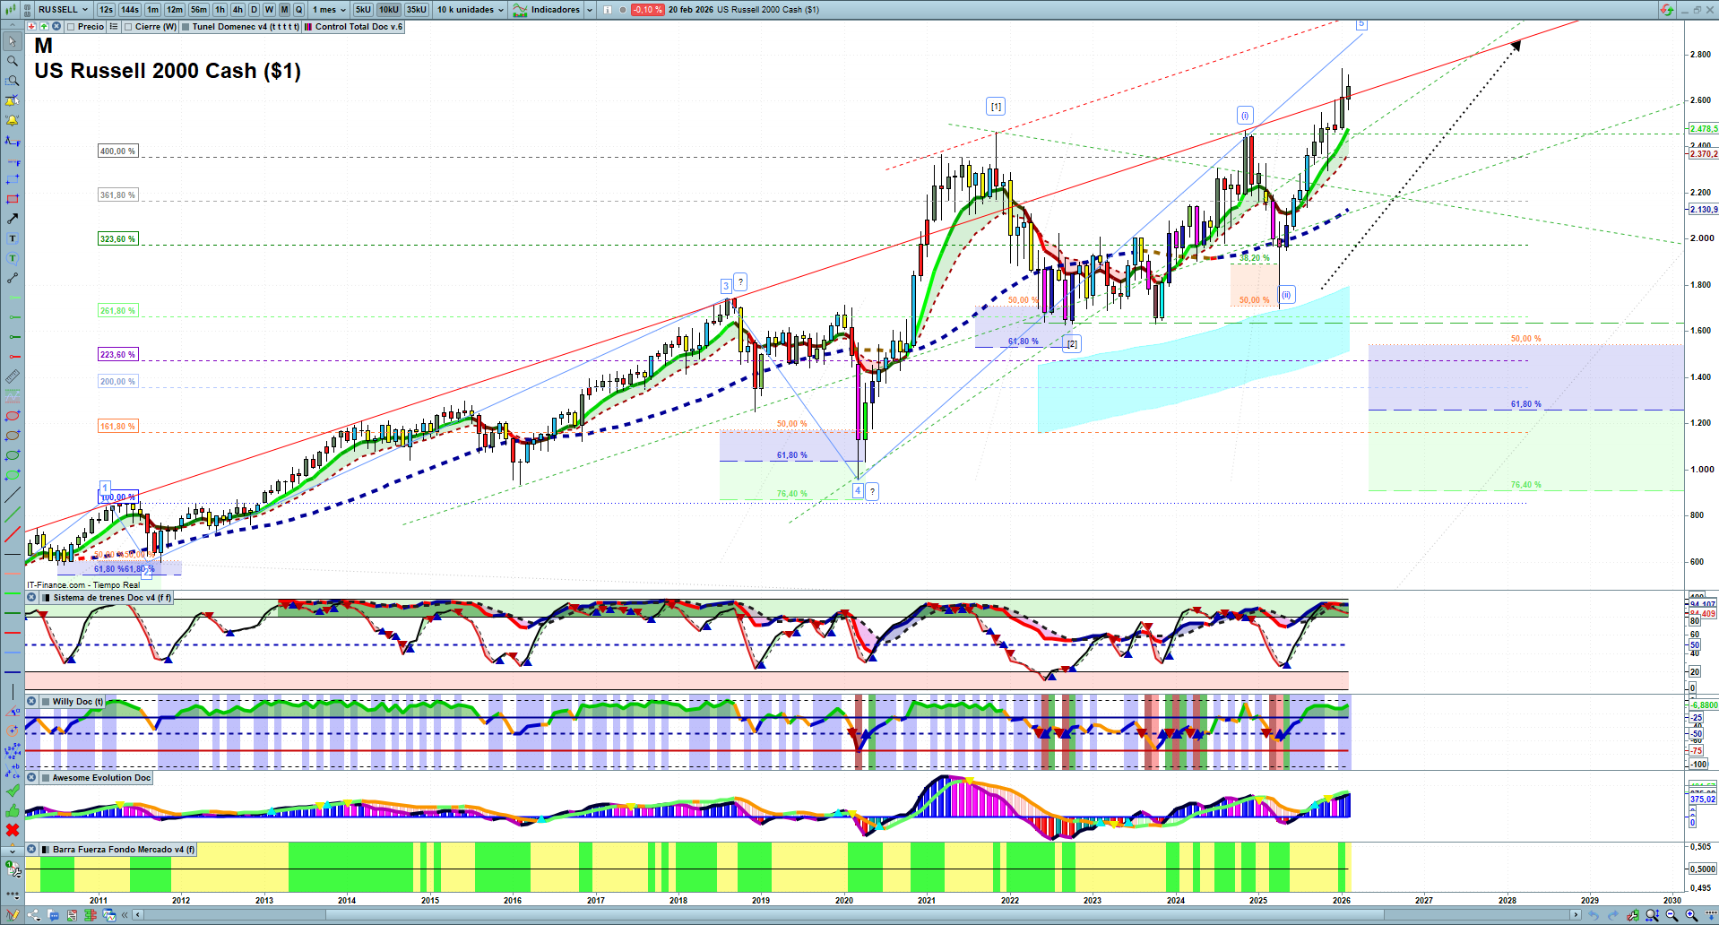Open Sistema de trenes Doc v4 label

pyautogui.click(x=112, y=598)
